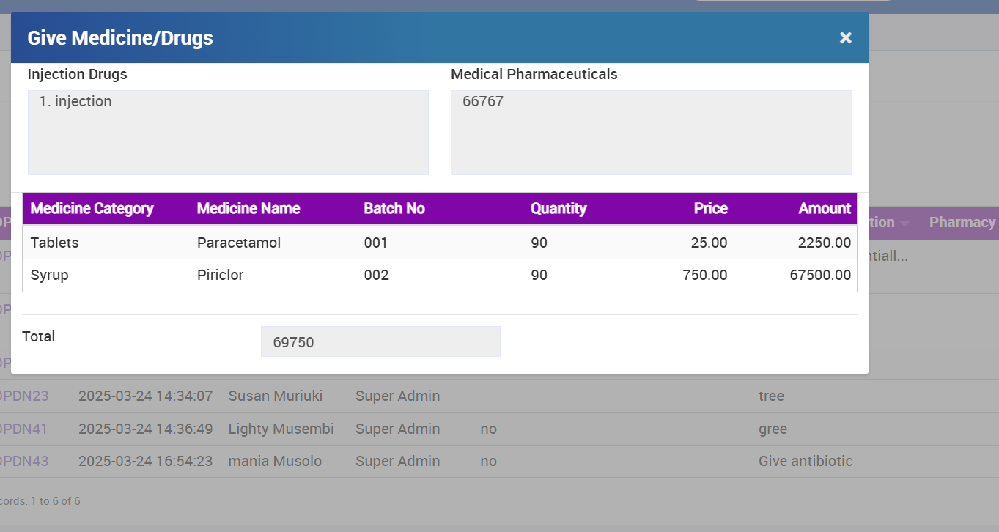Click the Syrup category cell
This screenshot has width=999, height=532.
(49, 276)
